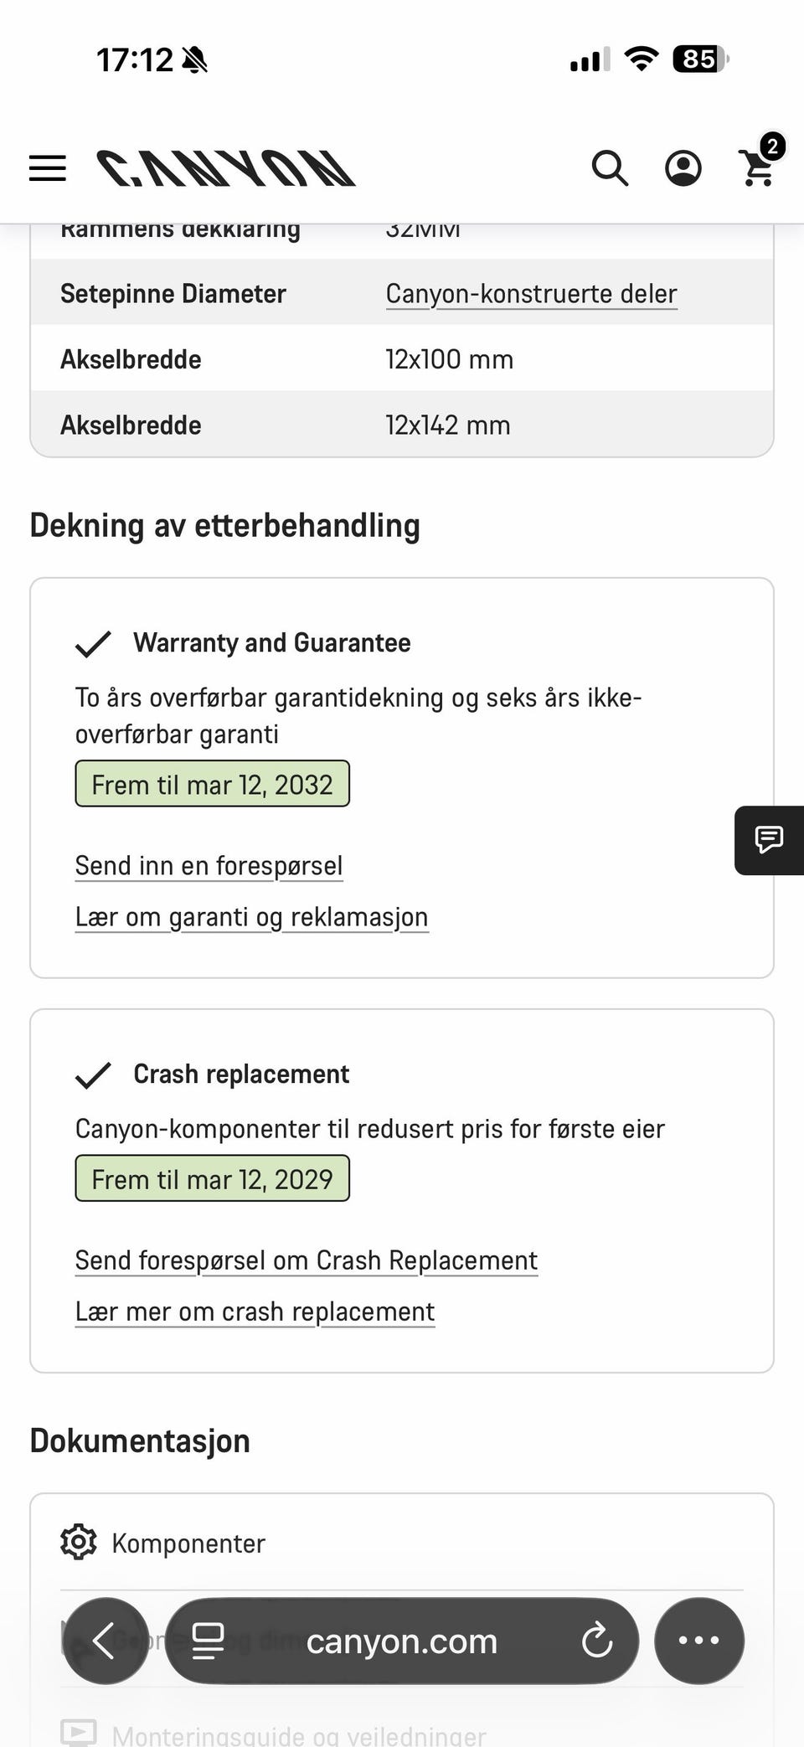Open the search magnifier icon

pyautogui.click(x=610, y=168)
